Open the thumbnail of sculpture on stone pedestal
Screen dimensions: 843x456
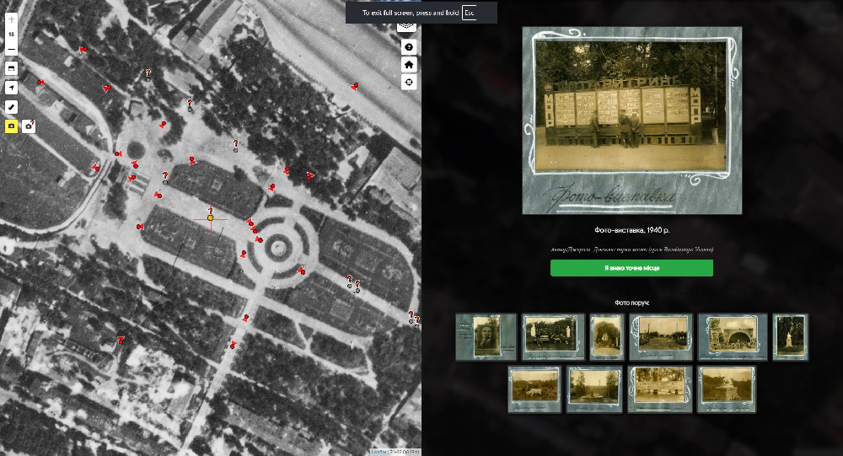727,389
